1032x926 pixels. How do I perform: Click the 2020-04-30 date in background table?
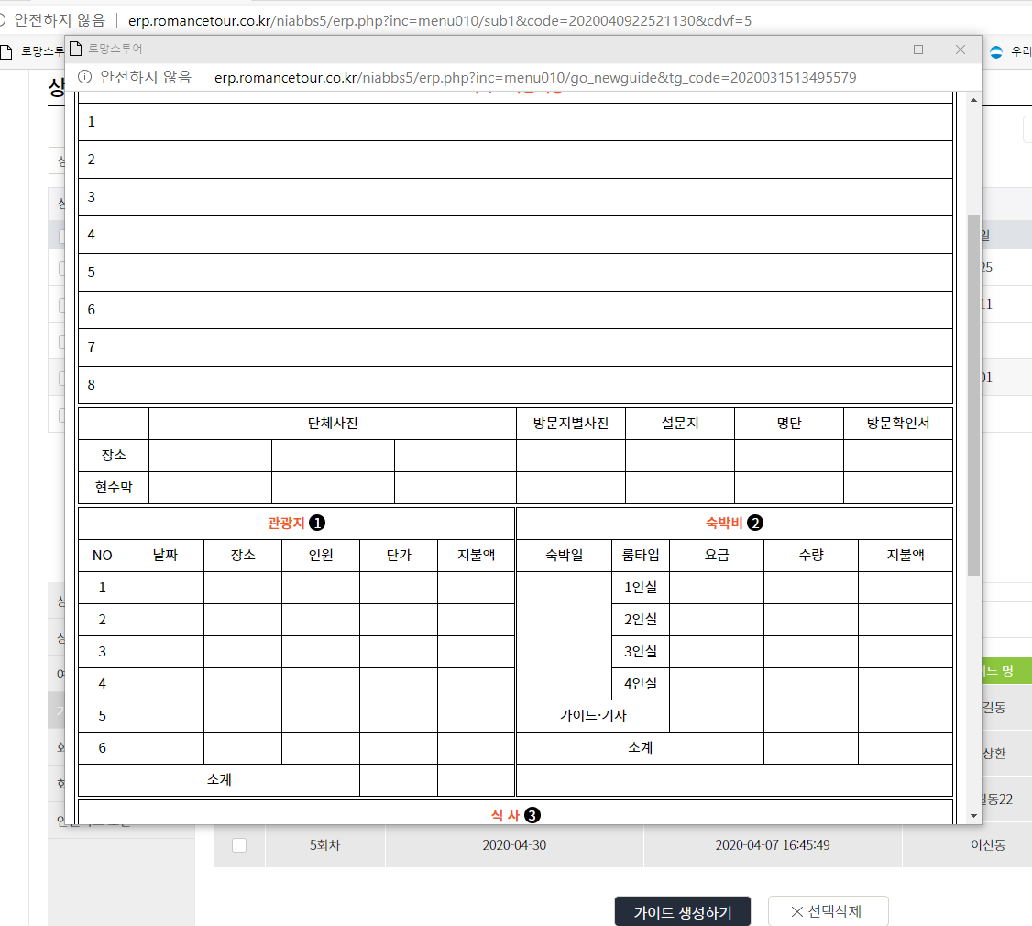[514, 845]
